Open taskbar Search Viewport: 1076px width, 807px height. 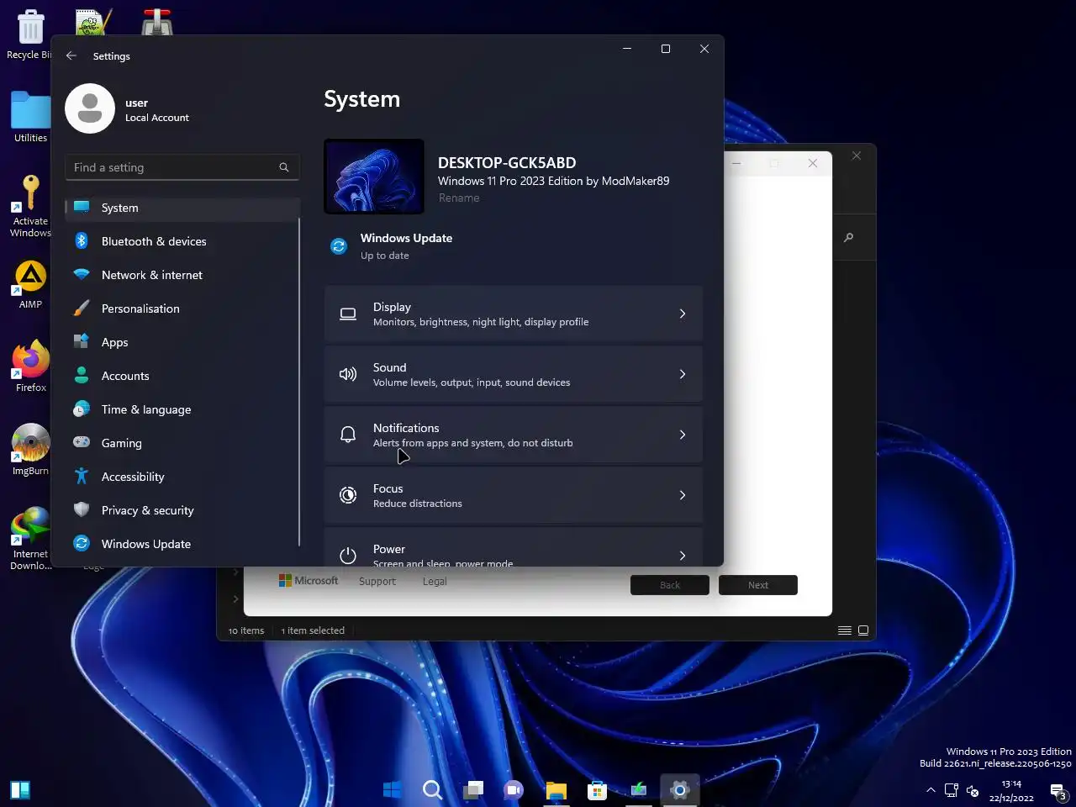[433, 790]
